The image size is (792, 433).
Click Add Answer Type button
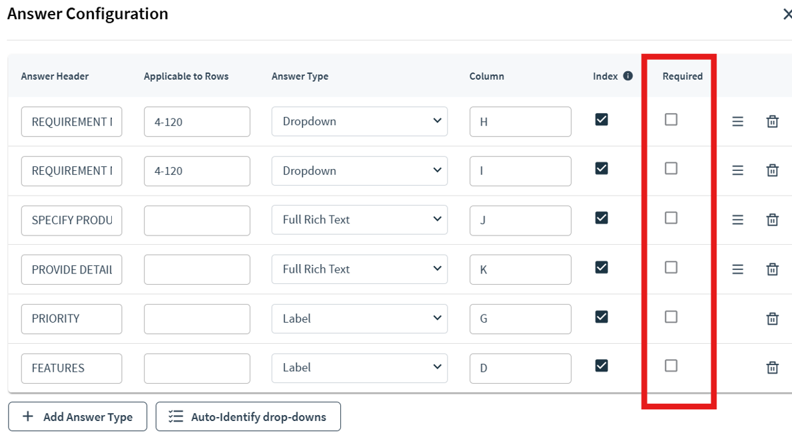77,416
